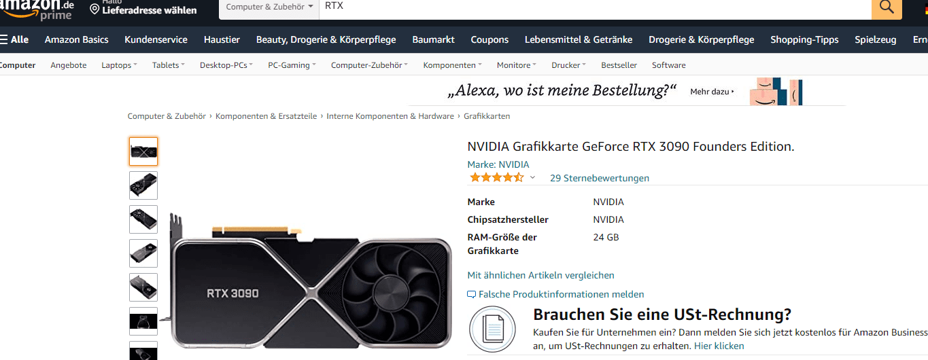Open the Computer & Zubehör search category dropdown

click(270, 7)
